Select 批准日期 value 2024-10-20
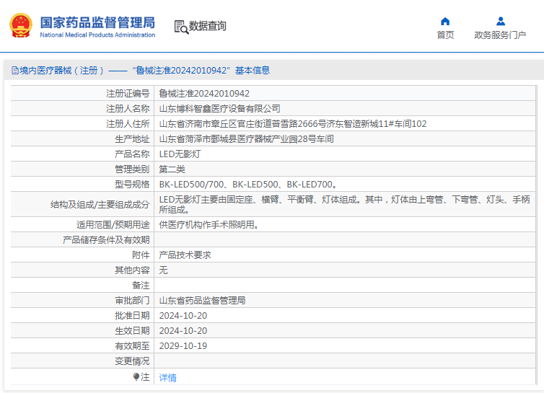 click(x=183, y=316)
